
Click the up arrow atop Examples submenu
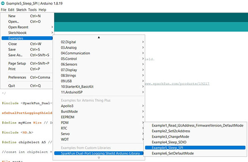[x=99, y=38]
